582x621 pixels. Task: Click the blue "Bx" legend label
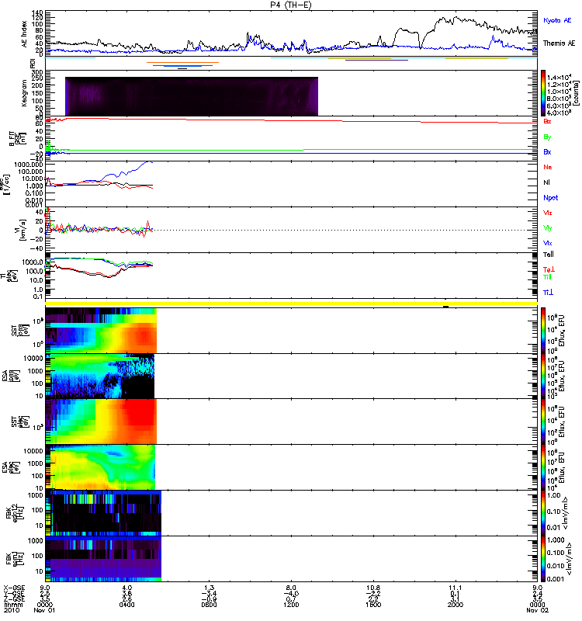click(x=547, y=151)
